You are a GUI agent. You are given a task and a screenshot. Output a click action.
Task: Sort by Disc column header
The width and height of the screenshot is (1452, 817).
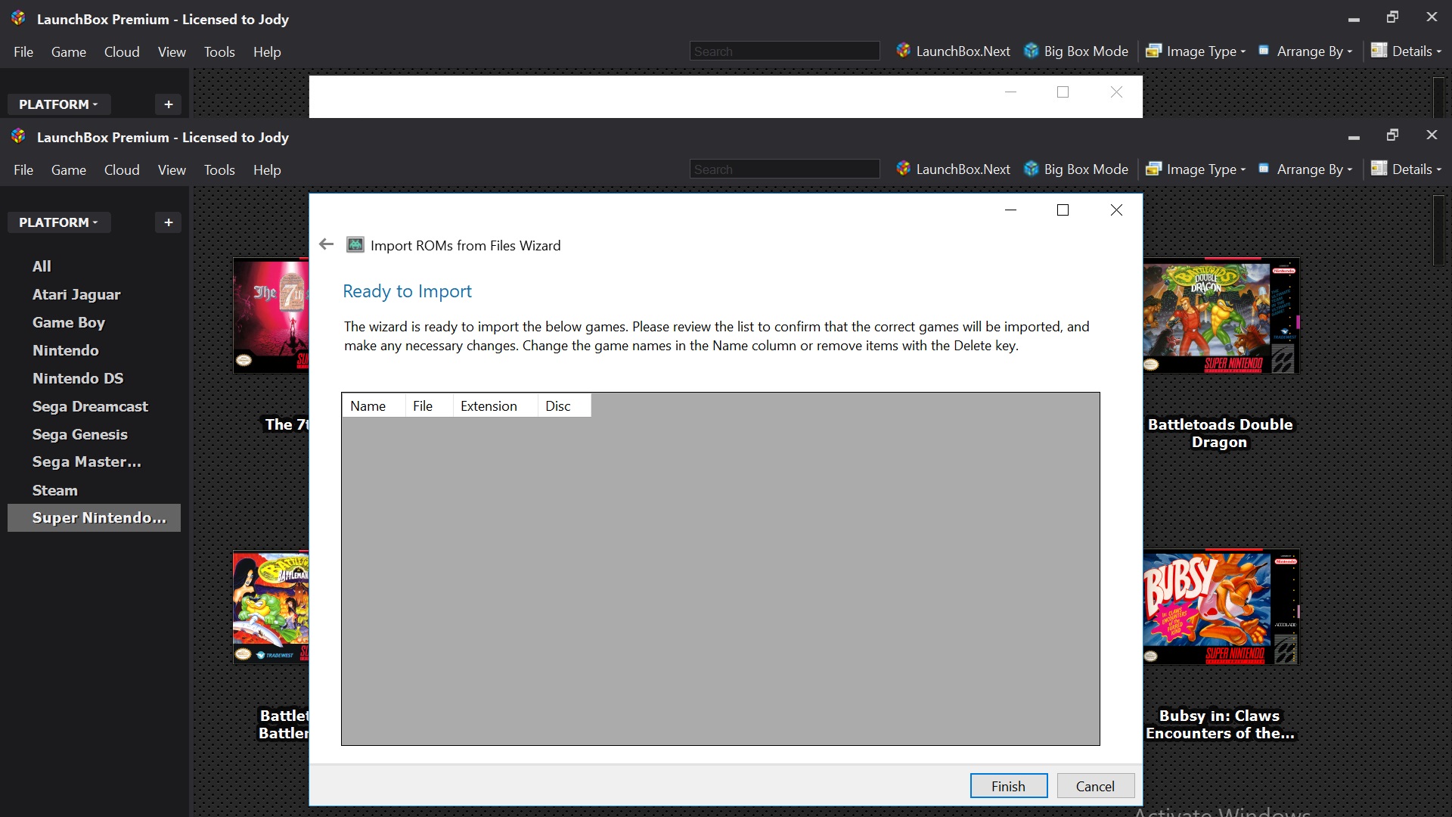564,405
